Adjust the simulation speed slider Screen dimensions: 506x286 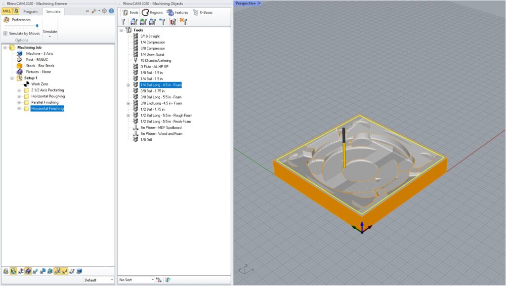point(37,26)
